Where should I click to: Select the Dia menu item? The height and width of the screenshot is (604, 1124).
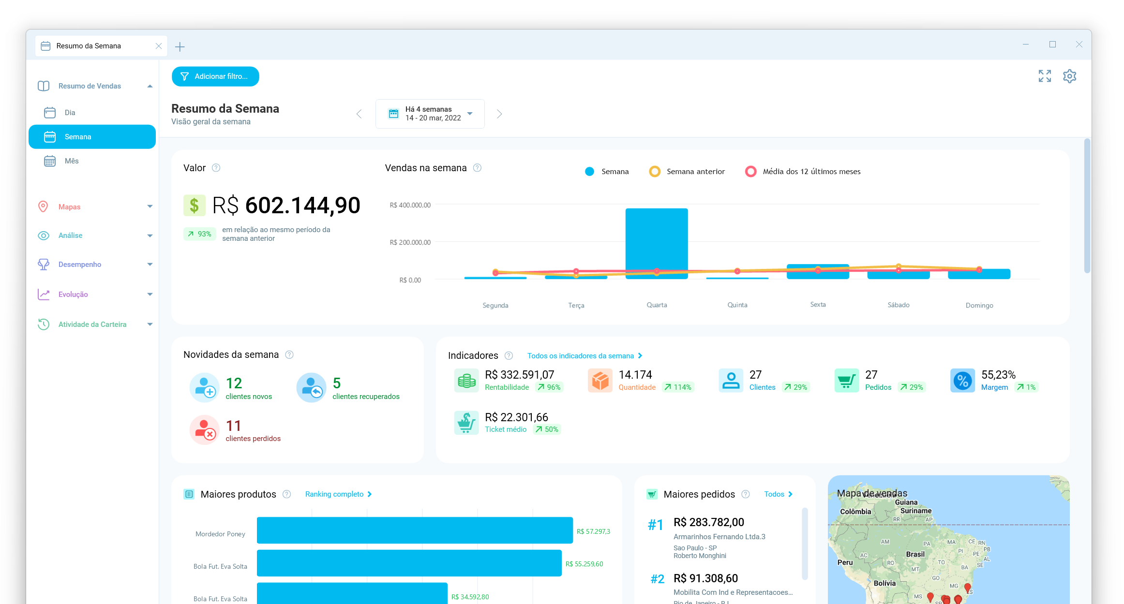click(92, 113)
